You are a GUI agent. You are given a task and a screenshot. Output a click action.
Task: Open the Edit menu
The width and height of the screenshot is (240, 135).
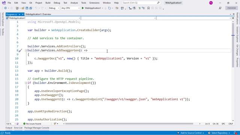(16, 3)
